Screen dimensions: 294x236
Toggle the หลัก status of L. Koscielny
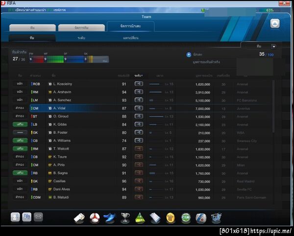[x=20, y=84]
